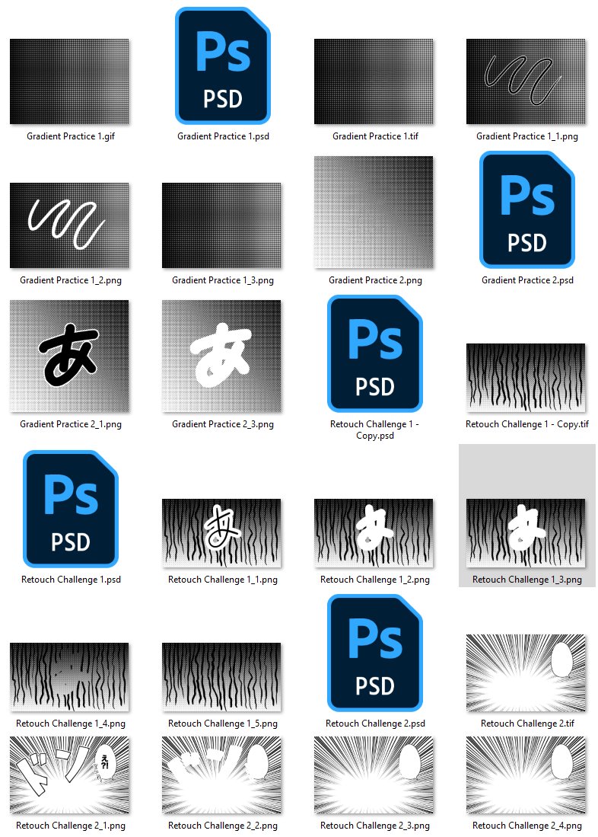Click the Gradient Practice 2_1.png thumbnail
598x837 pixels.
click(69, 356)
